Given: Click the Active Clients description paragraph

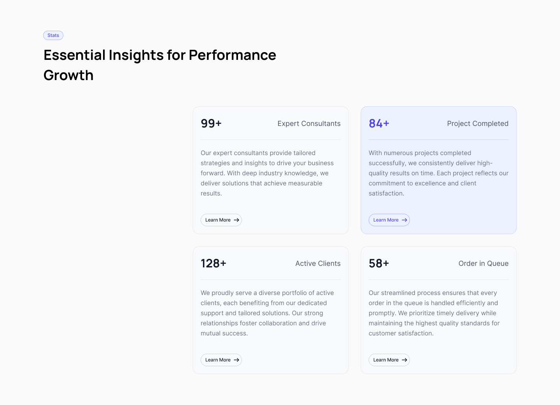Looking at the screenshot, I should (267, 313).
